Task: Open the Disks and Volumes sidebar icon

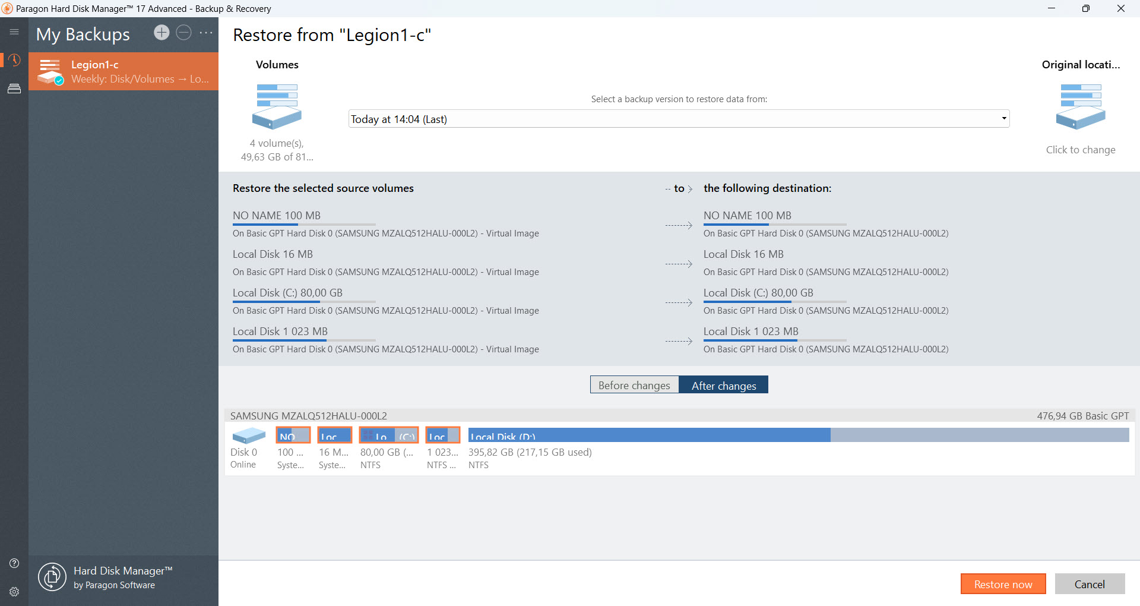Action: coord(14,89)
